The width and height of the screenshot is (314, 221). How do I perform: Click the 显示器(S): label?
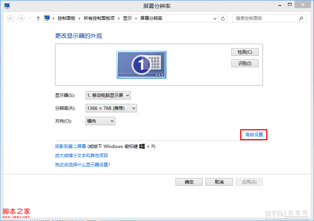(65, 95)
